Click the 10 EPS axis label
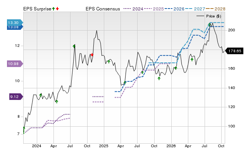The height and width of the screenshot is (148, 248). [17, 81]
